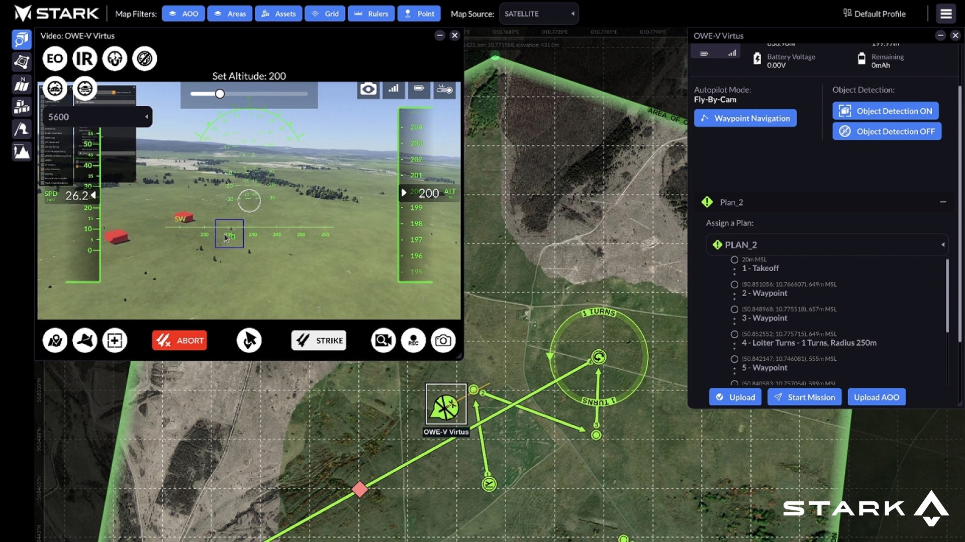Select the EO camera mode
Screen dimensions: 965x542
pyautogui.click(x=55, y=59)
